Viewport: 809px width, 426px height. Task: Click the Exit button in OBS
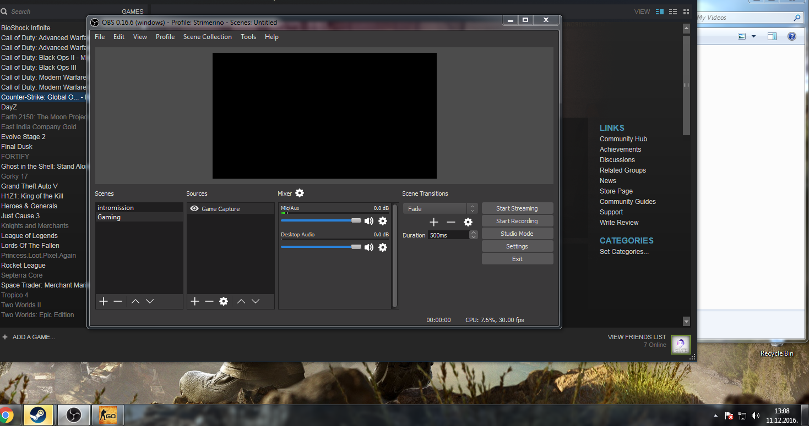pos(517,259)
